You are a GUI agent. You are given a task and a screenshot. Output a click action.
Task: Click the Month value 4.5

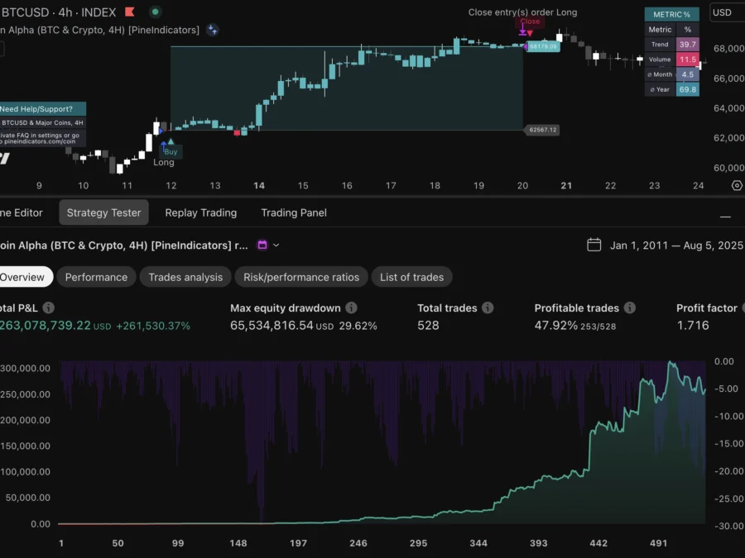pos(688,74)
